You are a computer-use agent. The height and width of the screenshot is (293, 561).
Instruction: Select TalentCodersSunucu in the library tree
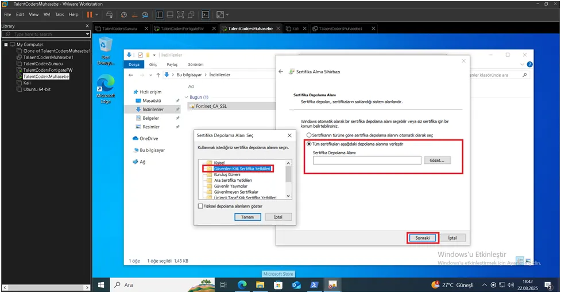click(x=42, y=64)
